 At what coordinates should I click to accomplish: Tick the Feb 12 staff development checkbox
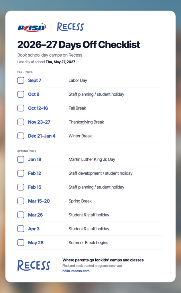click(21, 173)
